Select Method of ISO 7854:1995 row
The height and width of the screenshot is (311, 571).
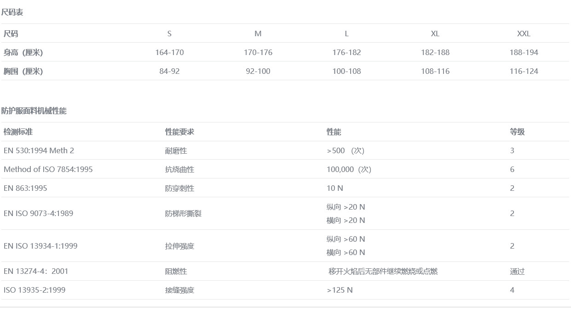point(48,169)
